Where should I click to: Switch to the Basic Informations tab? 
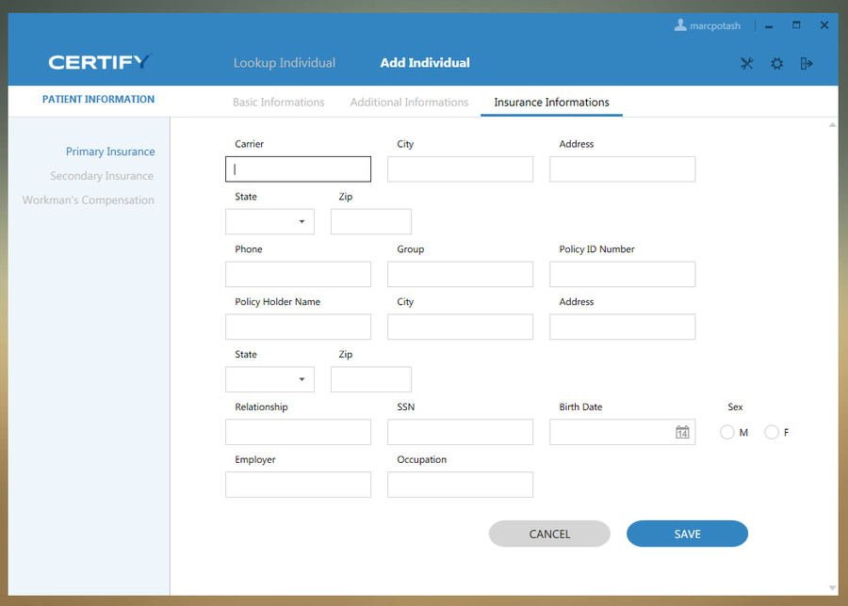(x=278, y=103)
